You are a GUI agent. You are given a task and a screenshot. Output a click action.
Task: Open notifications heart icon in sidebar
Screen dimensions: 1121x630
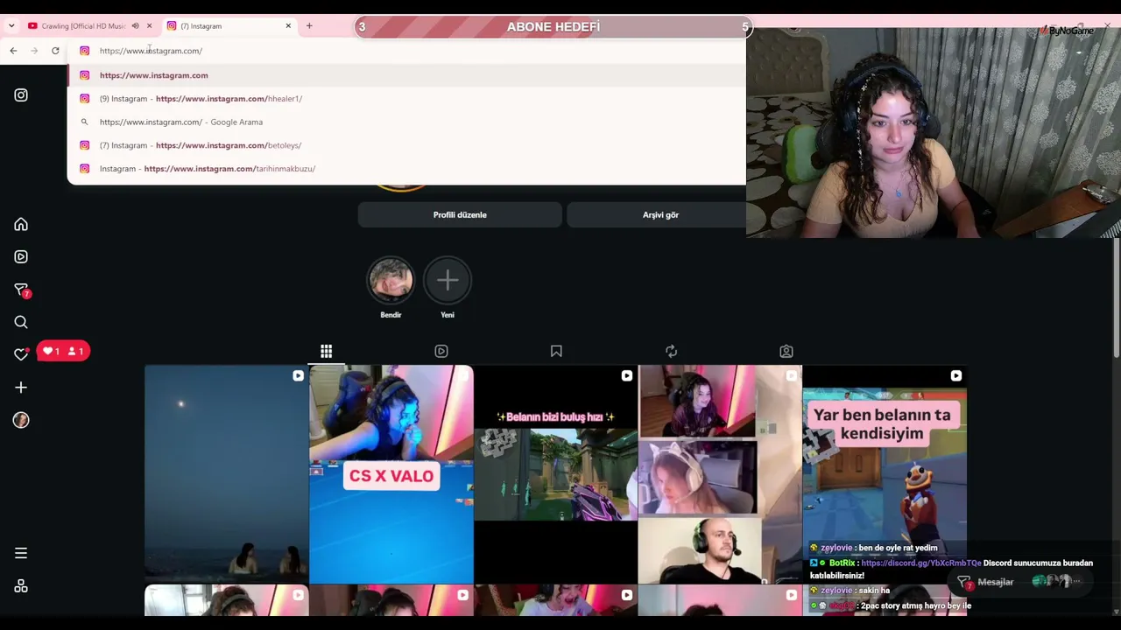[x=21, y=353]
